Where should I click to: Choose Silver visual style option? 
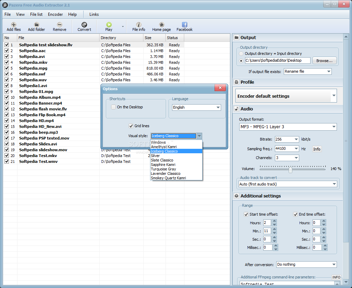pos(176,156)
